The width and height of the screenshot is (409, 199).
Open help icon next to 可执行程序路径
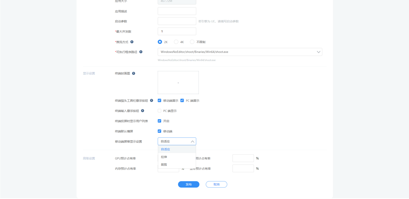141,52
